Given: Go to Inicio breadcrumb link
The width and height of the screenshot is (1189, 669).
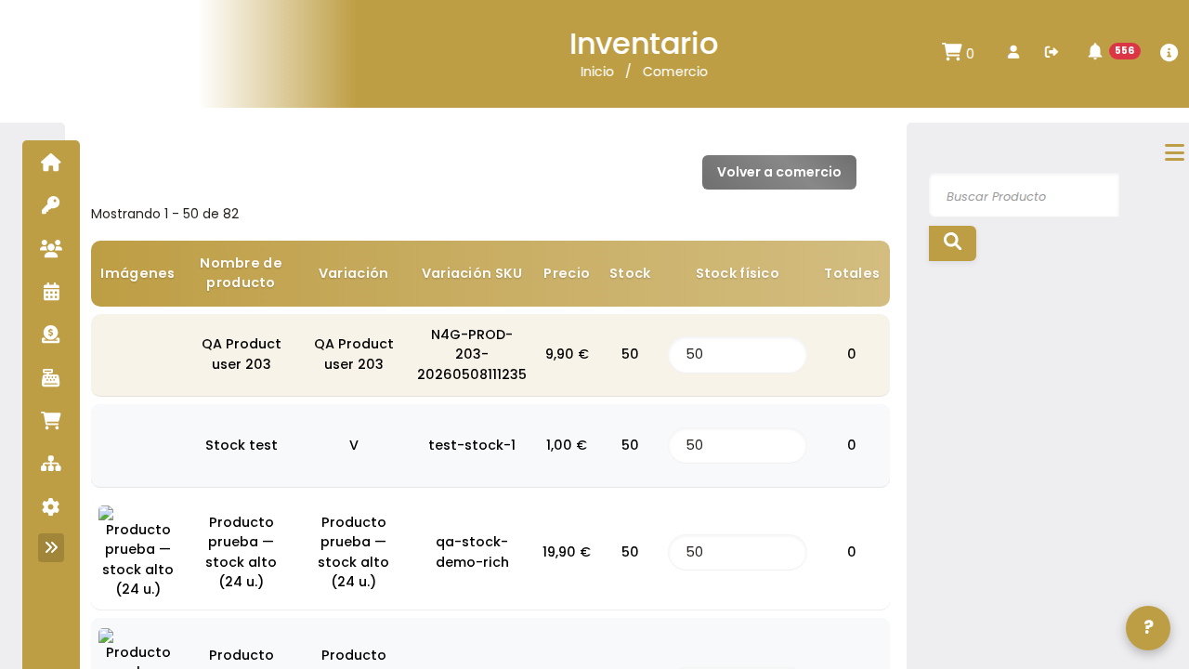Looking at the screenshot, I should pyautogui.click(x=597, y=72).
